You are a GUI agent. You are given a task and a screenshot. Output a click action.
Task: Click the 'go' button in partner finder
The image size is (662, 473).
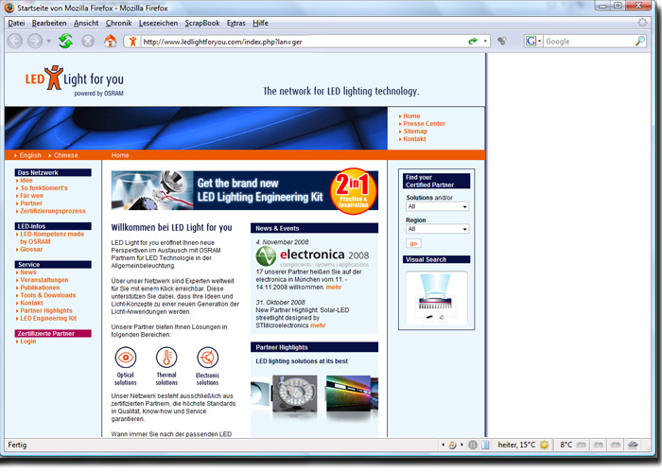click(413, 244)
